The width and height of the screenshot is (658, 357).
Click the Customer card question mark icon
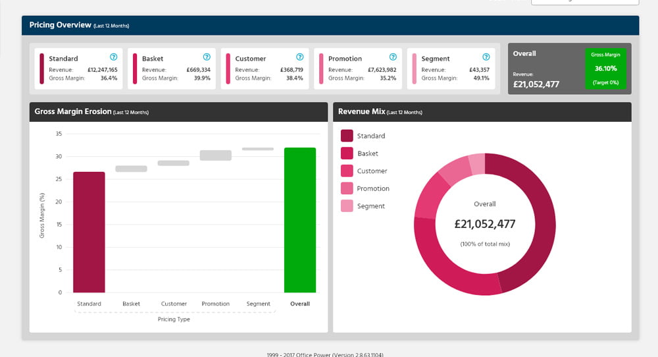300,57
